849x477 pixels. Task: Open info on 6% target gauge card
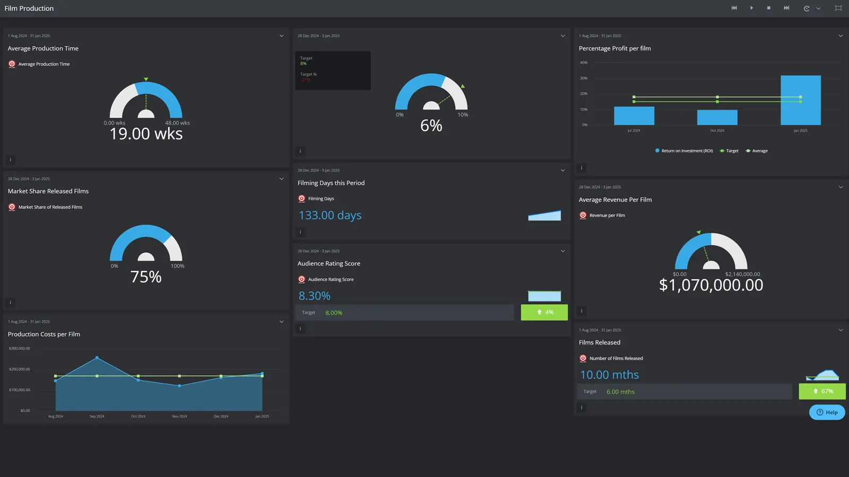300,151
